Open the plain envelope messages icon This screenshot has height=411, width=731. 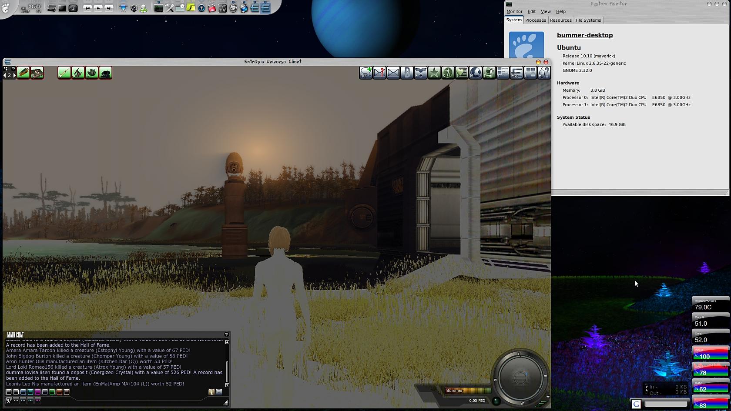point(393,73)
